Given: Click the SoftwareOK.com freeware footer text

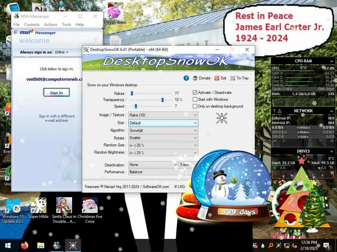Looking at the screenshot, I should pos(127,187).
